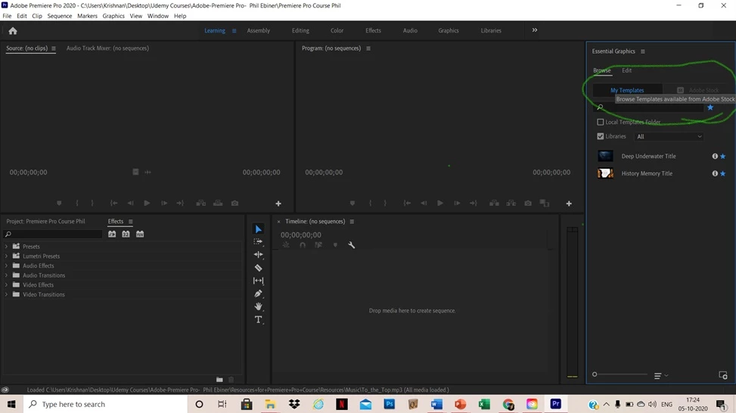Open Photoshop from the taskbar

click(x=389, y=404)
